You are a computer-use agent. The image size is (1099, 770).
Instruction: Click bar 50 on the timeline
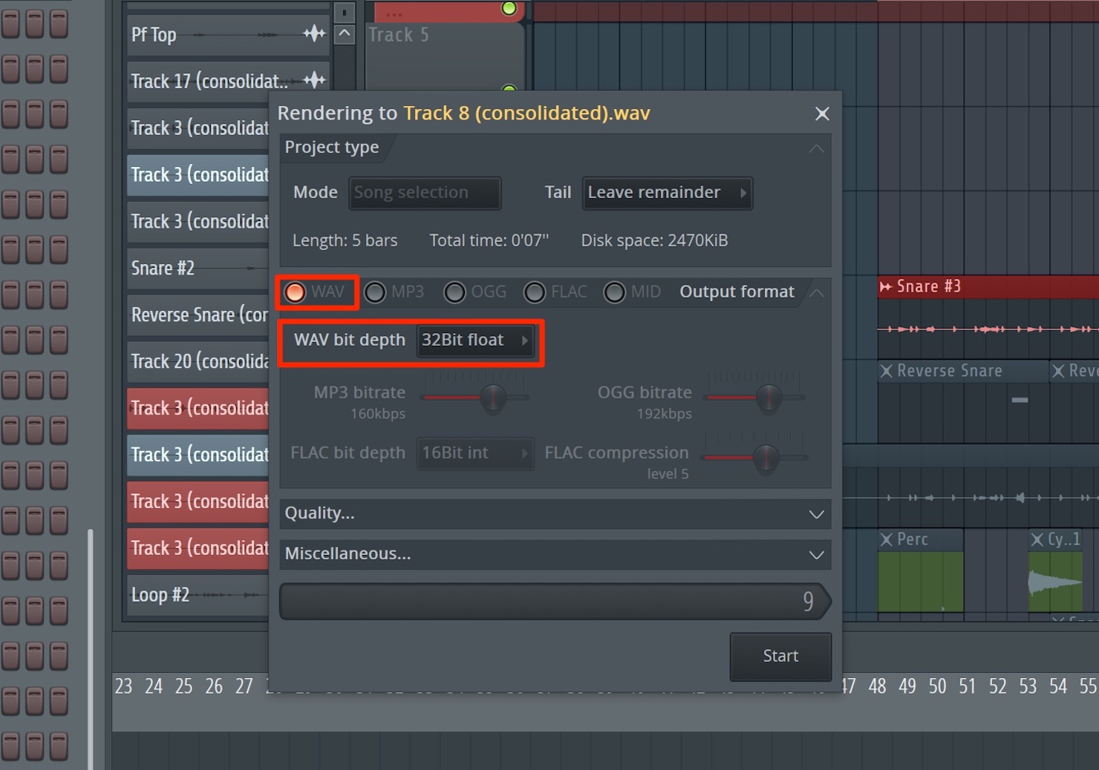click(937, 687)
